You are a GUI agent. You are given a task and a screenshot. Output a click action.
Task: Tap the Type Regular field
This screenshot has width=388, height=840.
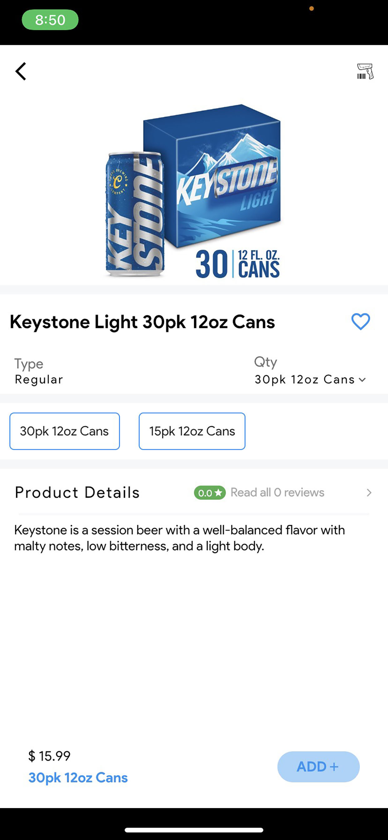[39, 371]
